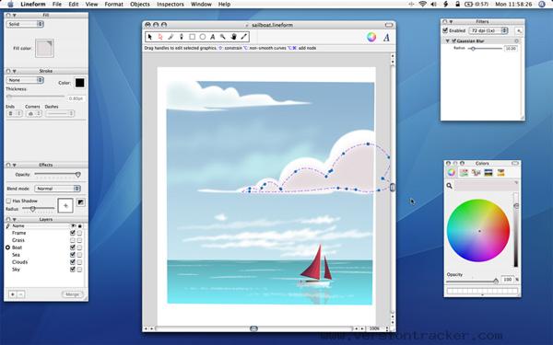Viewport: 553px width, 345px height.
Task: Remove layer with the minus button
Action: (21, 294)
